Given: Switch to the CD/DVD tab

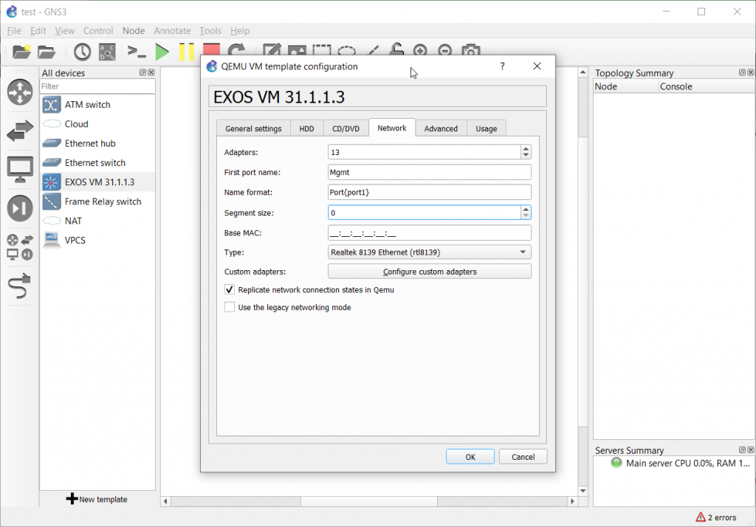Looking at the screenshot, I should coord(346,128).
